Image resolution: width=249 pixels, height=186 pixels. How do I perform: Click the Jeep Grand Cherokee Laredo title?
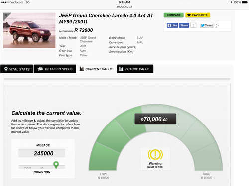click(106, 18)
